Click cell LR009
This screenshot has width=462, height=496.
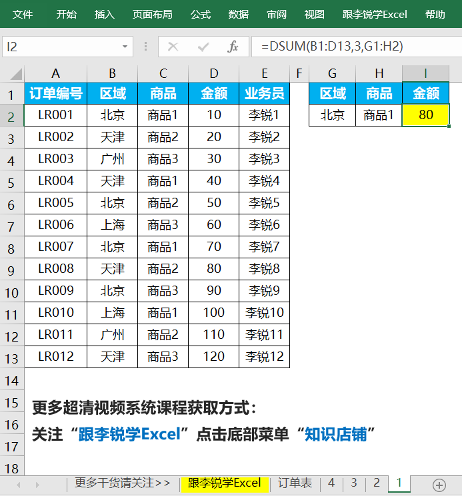click(56, 291)
